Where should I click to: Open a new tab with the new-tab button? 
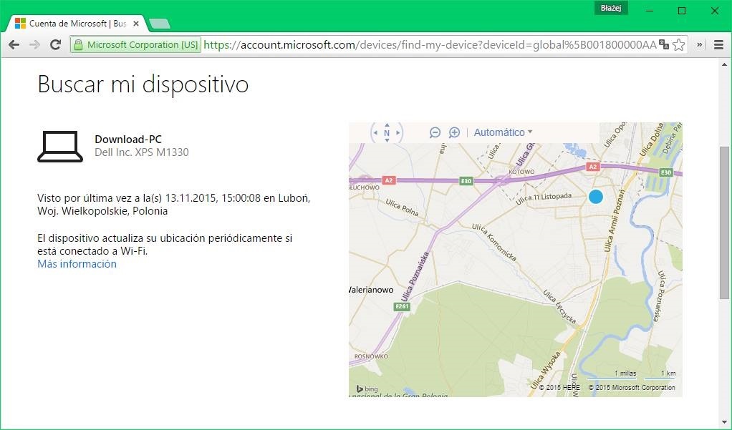[160, 24]
